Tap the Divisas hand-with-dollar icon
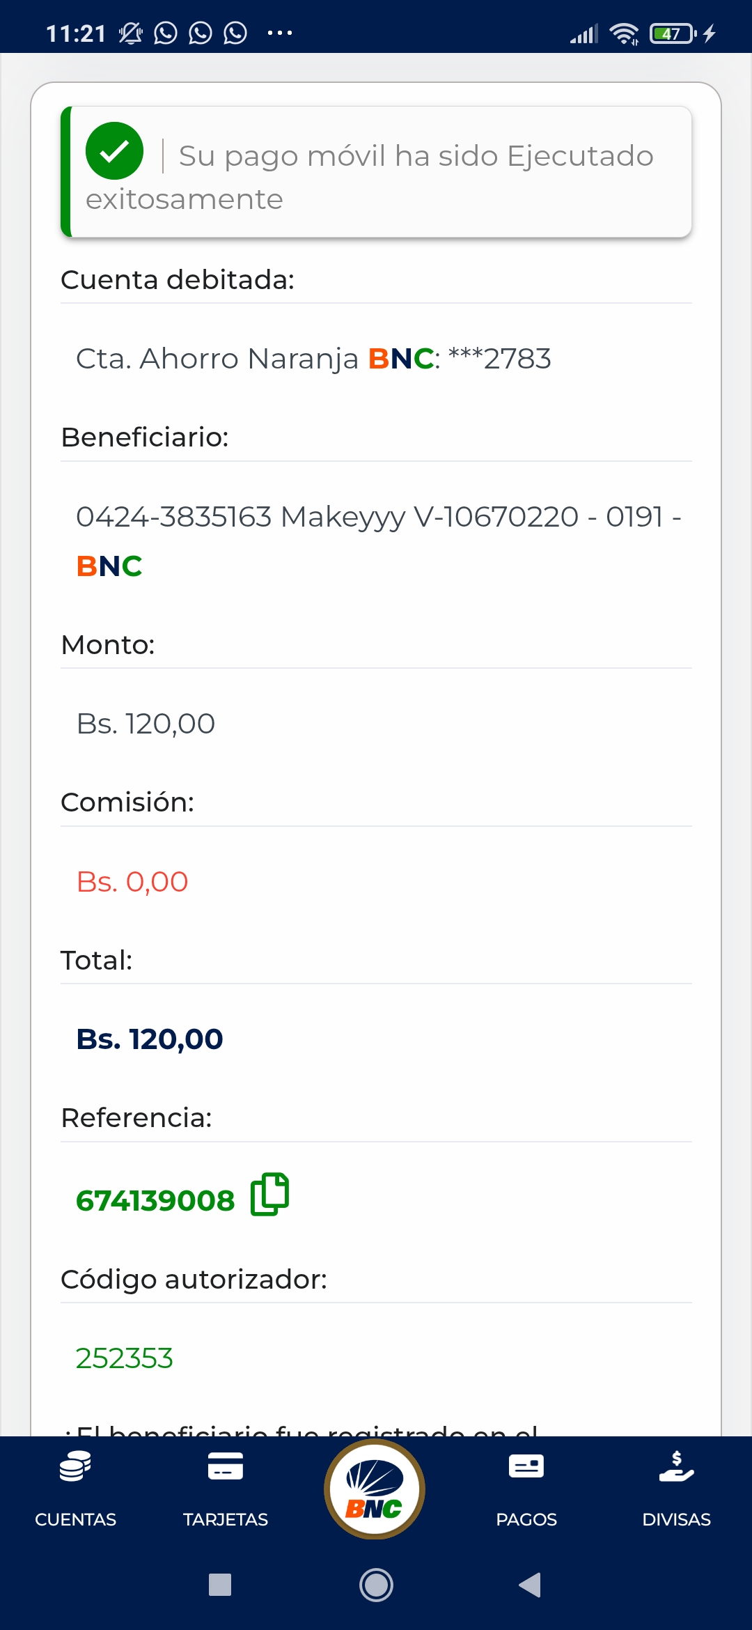 [x=676, y=1466]
